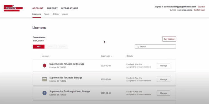Click the Google Cloud row expiry date 2029-12-31
209x104 pixels.
[x=106, y=93]
